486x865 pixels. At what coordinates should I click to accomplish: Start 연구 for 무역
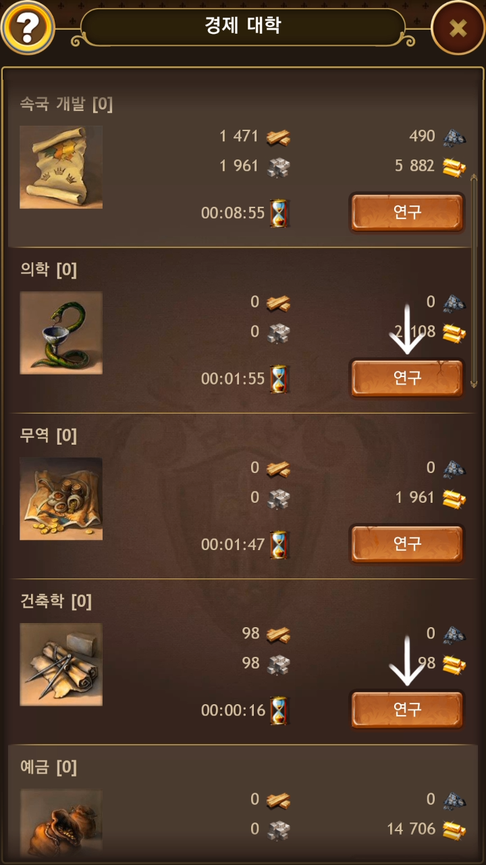pyautogui.click(x=407, y=543)
